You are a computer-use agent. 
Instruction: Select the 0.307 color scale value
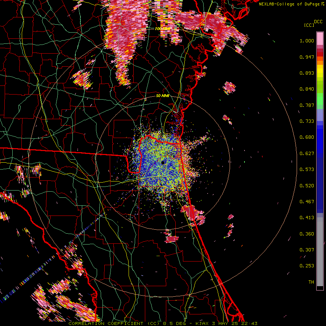tap(307, 250)
